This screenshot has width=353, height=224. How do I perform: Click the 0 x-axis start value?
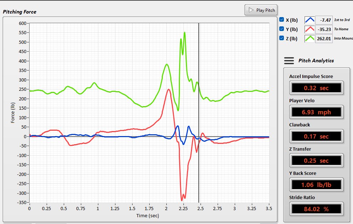(x=30, y=208)
